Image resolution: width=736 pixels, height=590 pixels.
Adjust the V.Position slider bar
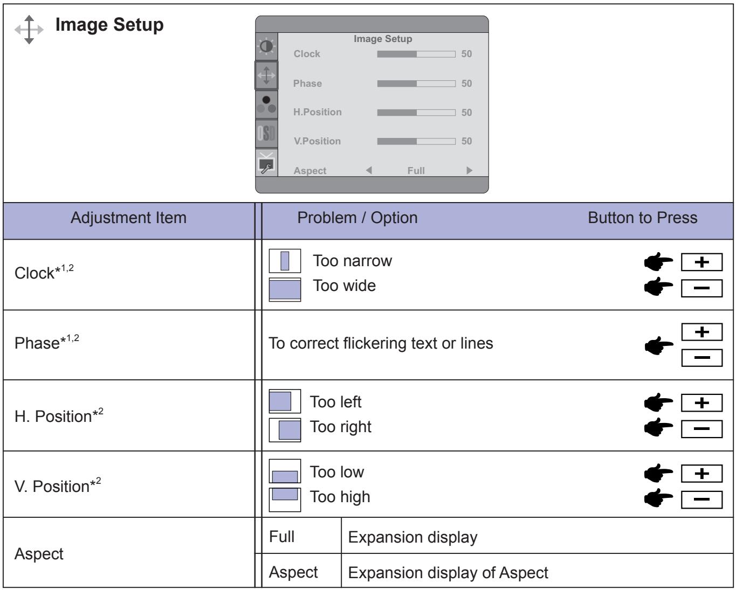click(x=417, y=141)
